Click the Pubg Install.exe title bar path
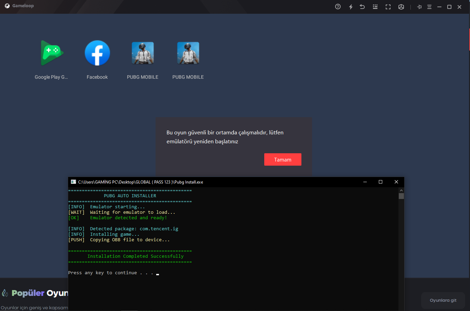The width and height of the screenshot is (470, 311). (141, 182)
